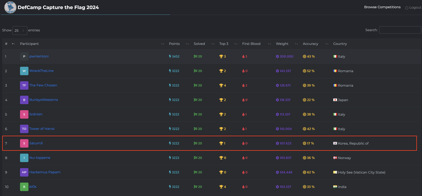Sort table by First Blood column
This screenshot has height=196, width=422.
coord(256,44)
